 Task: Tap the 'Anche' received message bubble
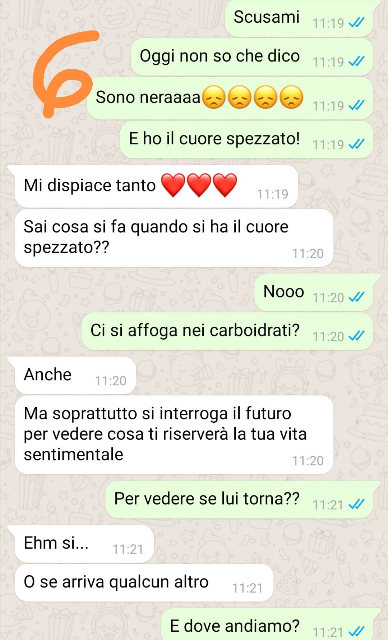[x=75, y=375]
